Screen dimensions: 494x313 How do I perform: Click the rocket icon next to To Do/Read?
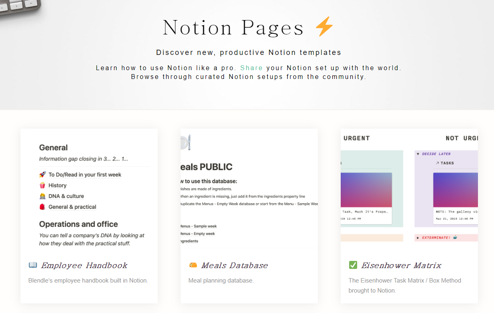click(x=43, y=175)
